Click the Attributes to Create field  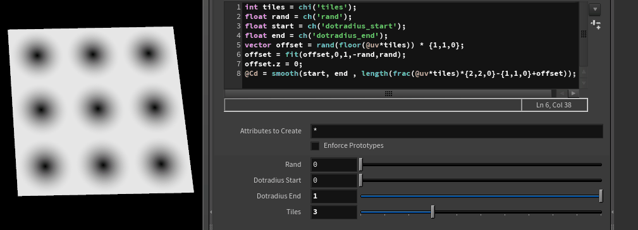pyautogui.click(x=457, y=131)
